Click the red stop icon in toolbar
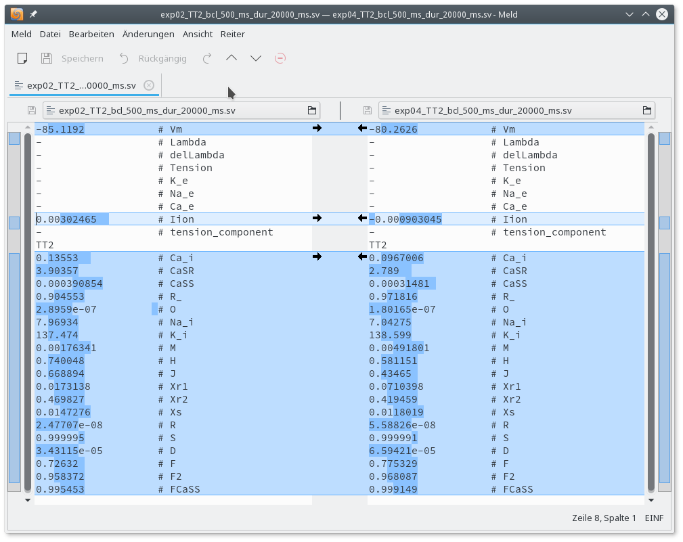This screenshot has height=542, width=683. [280, 58]
